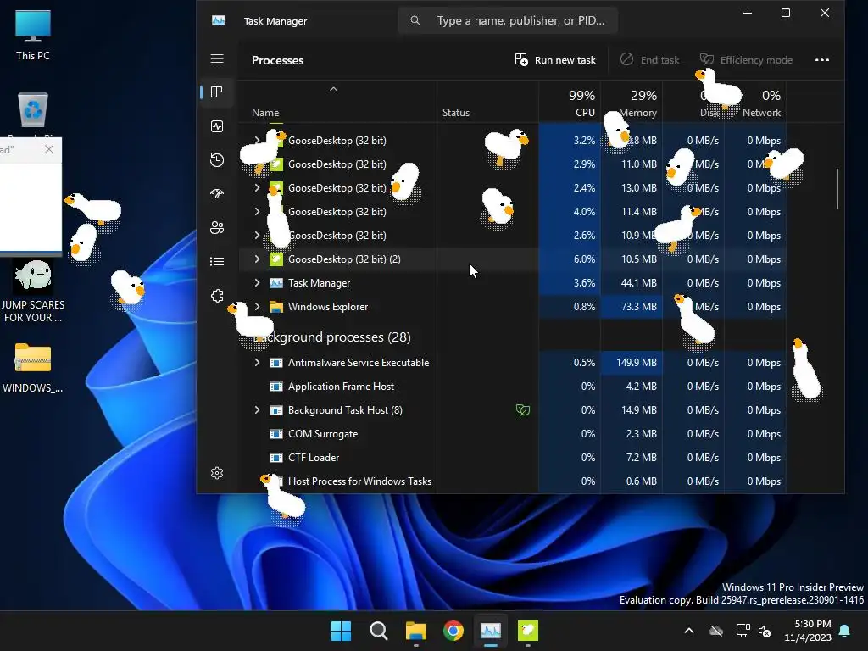The image size is (868, 651).
Task: Click the 73.3 MB memory cell for Windows Explorer
Action: coord(632,307)
